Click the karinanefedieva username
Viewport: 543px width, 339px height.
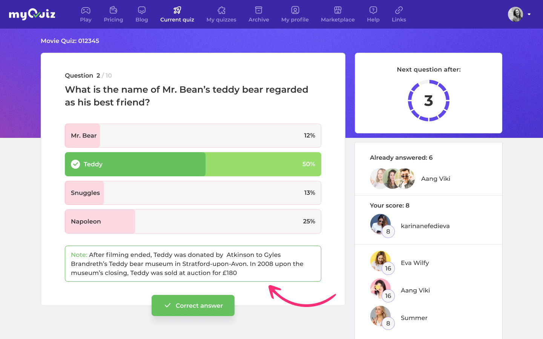[x=425, y=226]
